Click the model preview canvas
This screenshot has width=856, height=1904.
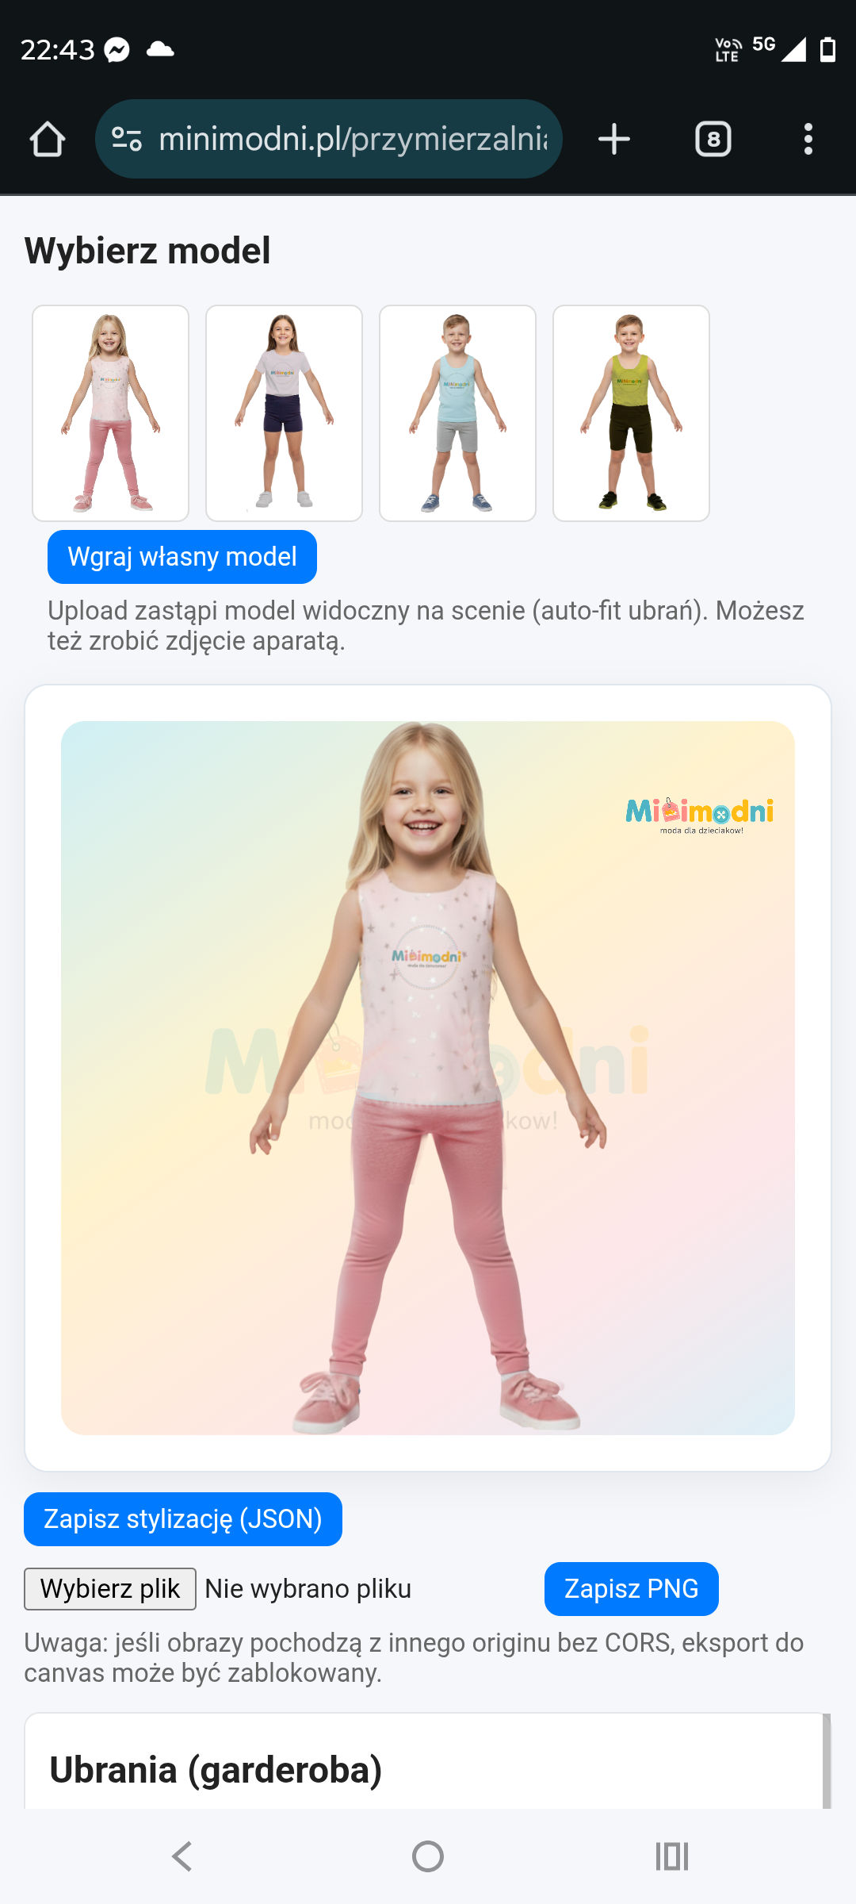click(x=428, y=1078)
